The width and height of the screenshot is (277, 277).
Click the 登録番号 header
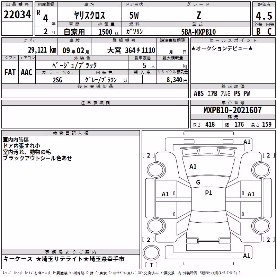coord(124,41)
